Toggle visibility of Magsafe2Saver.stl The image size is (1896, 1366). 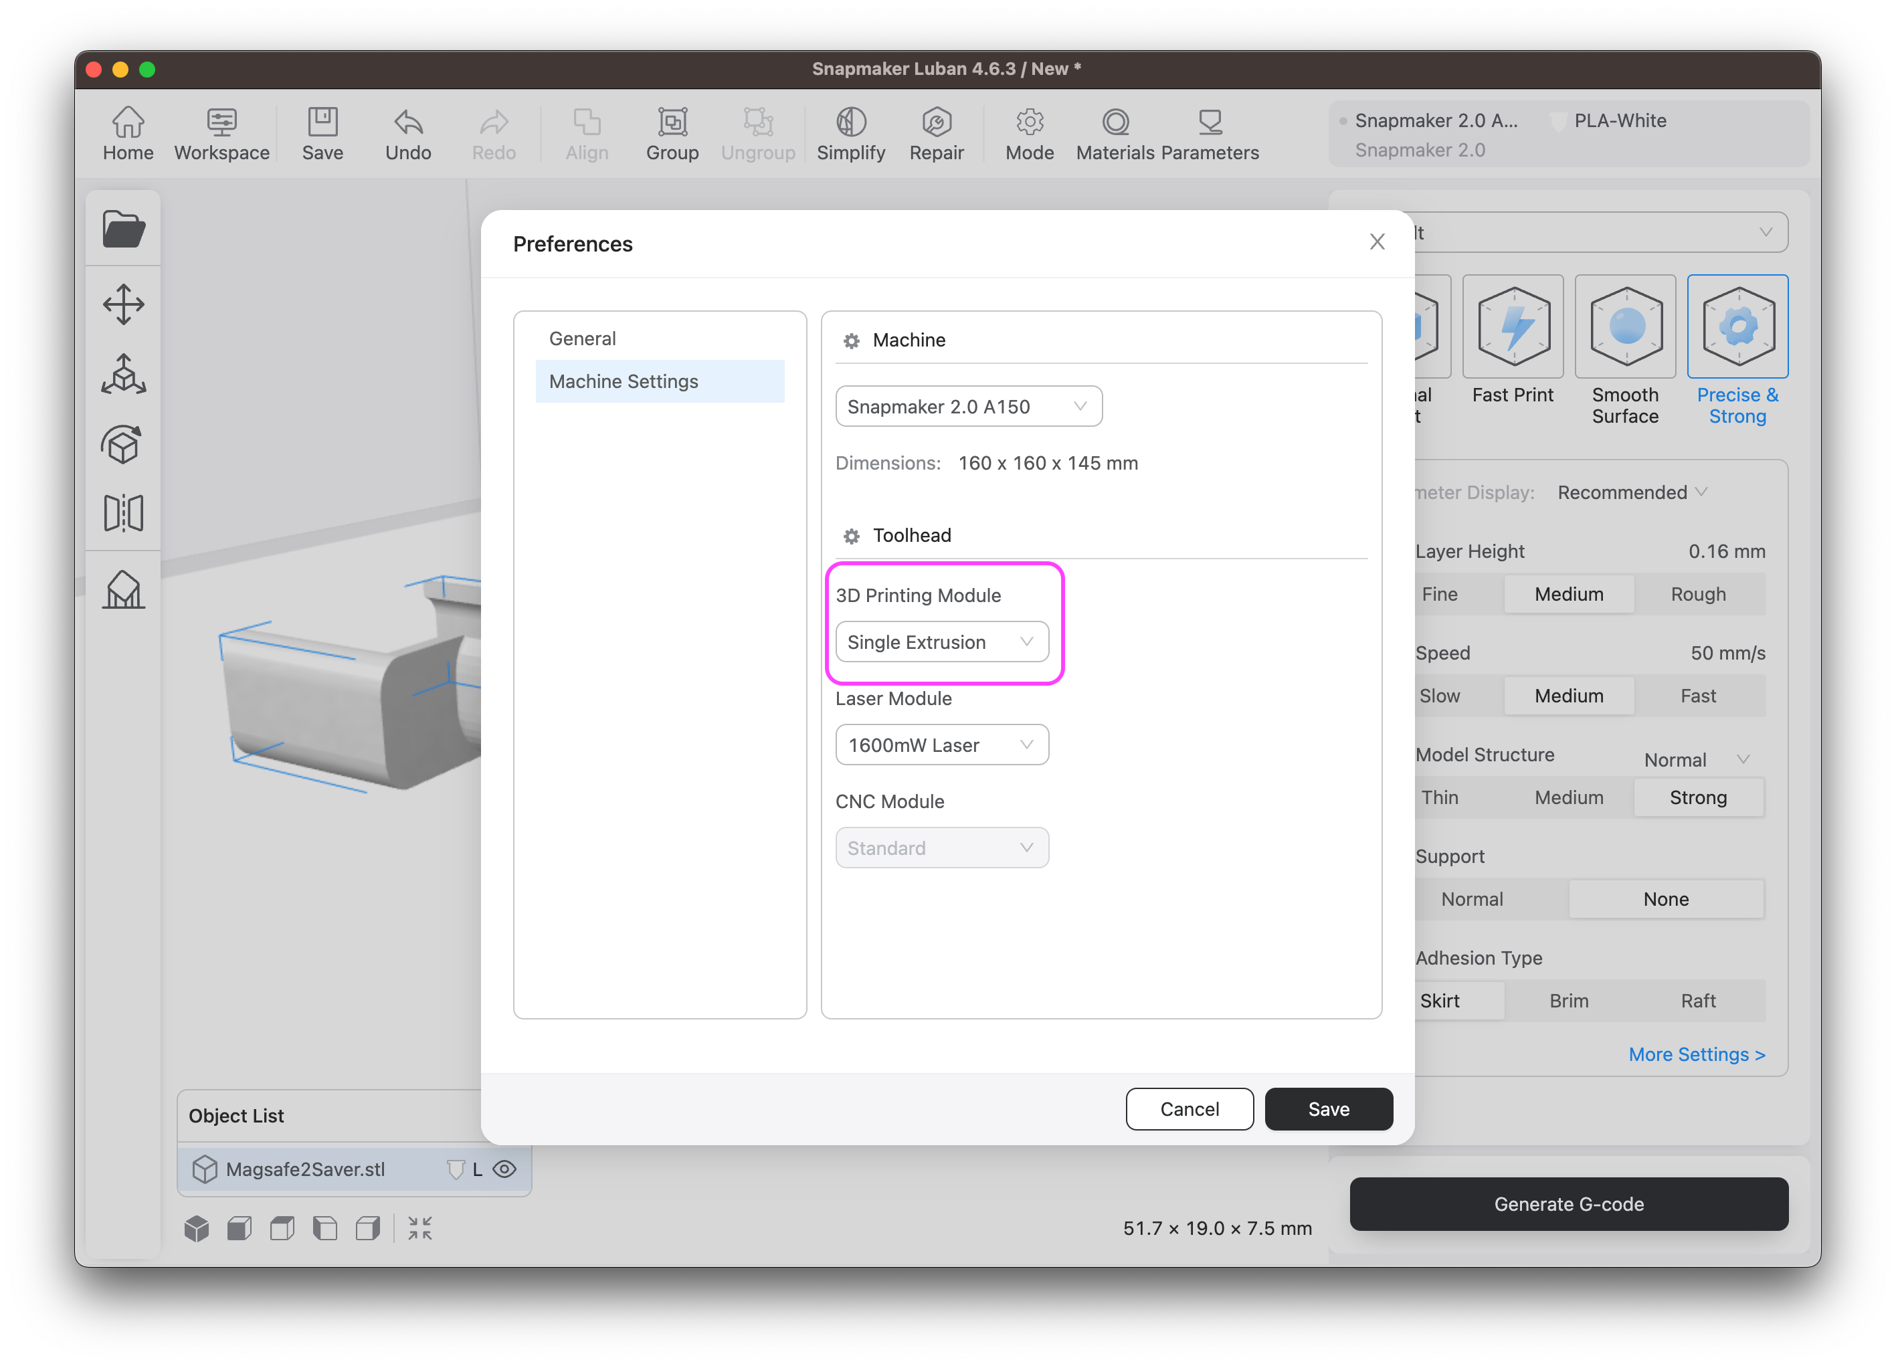tap(506, 1169)
